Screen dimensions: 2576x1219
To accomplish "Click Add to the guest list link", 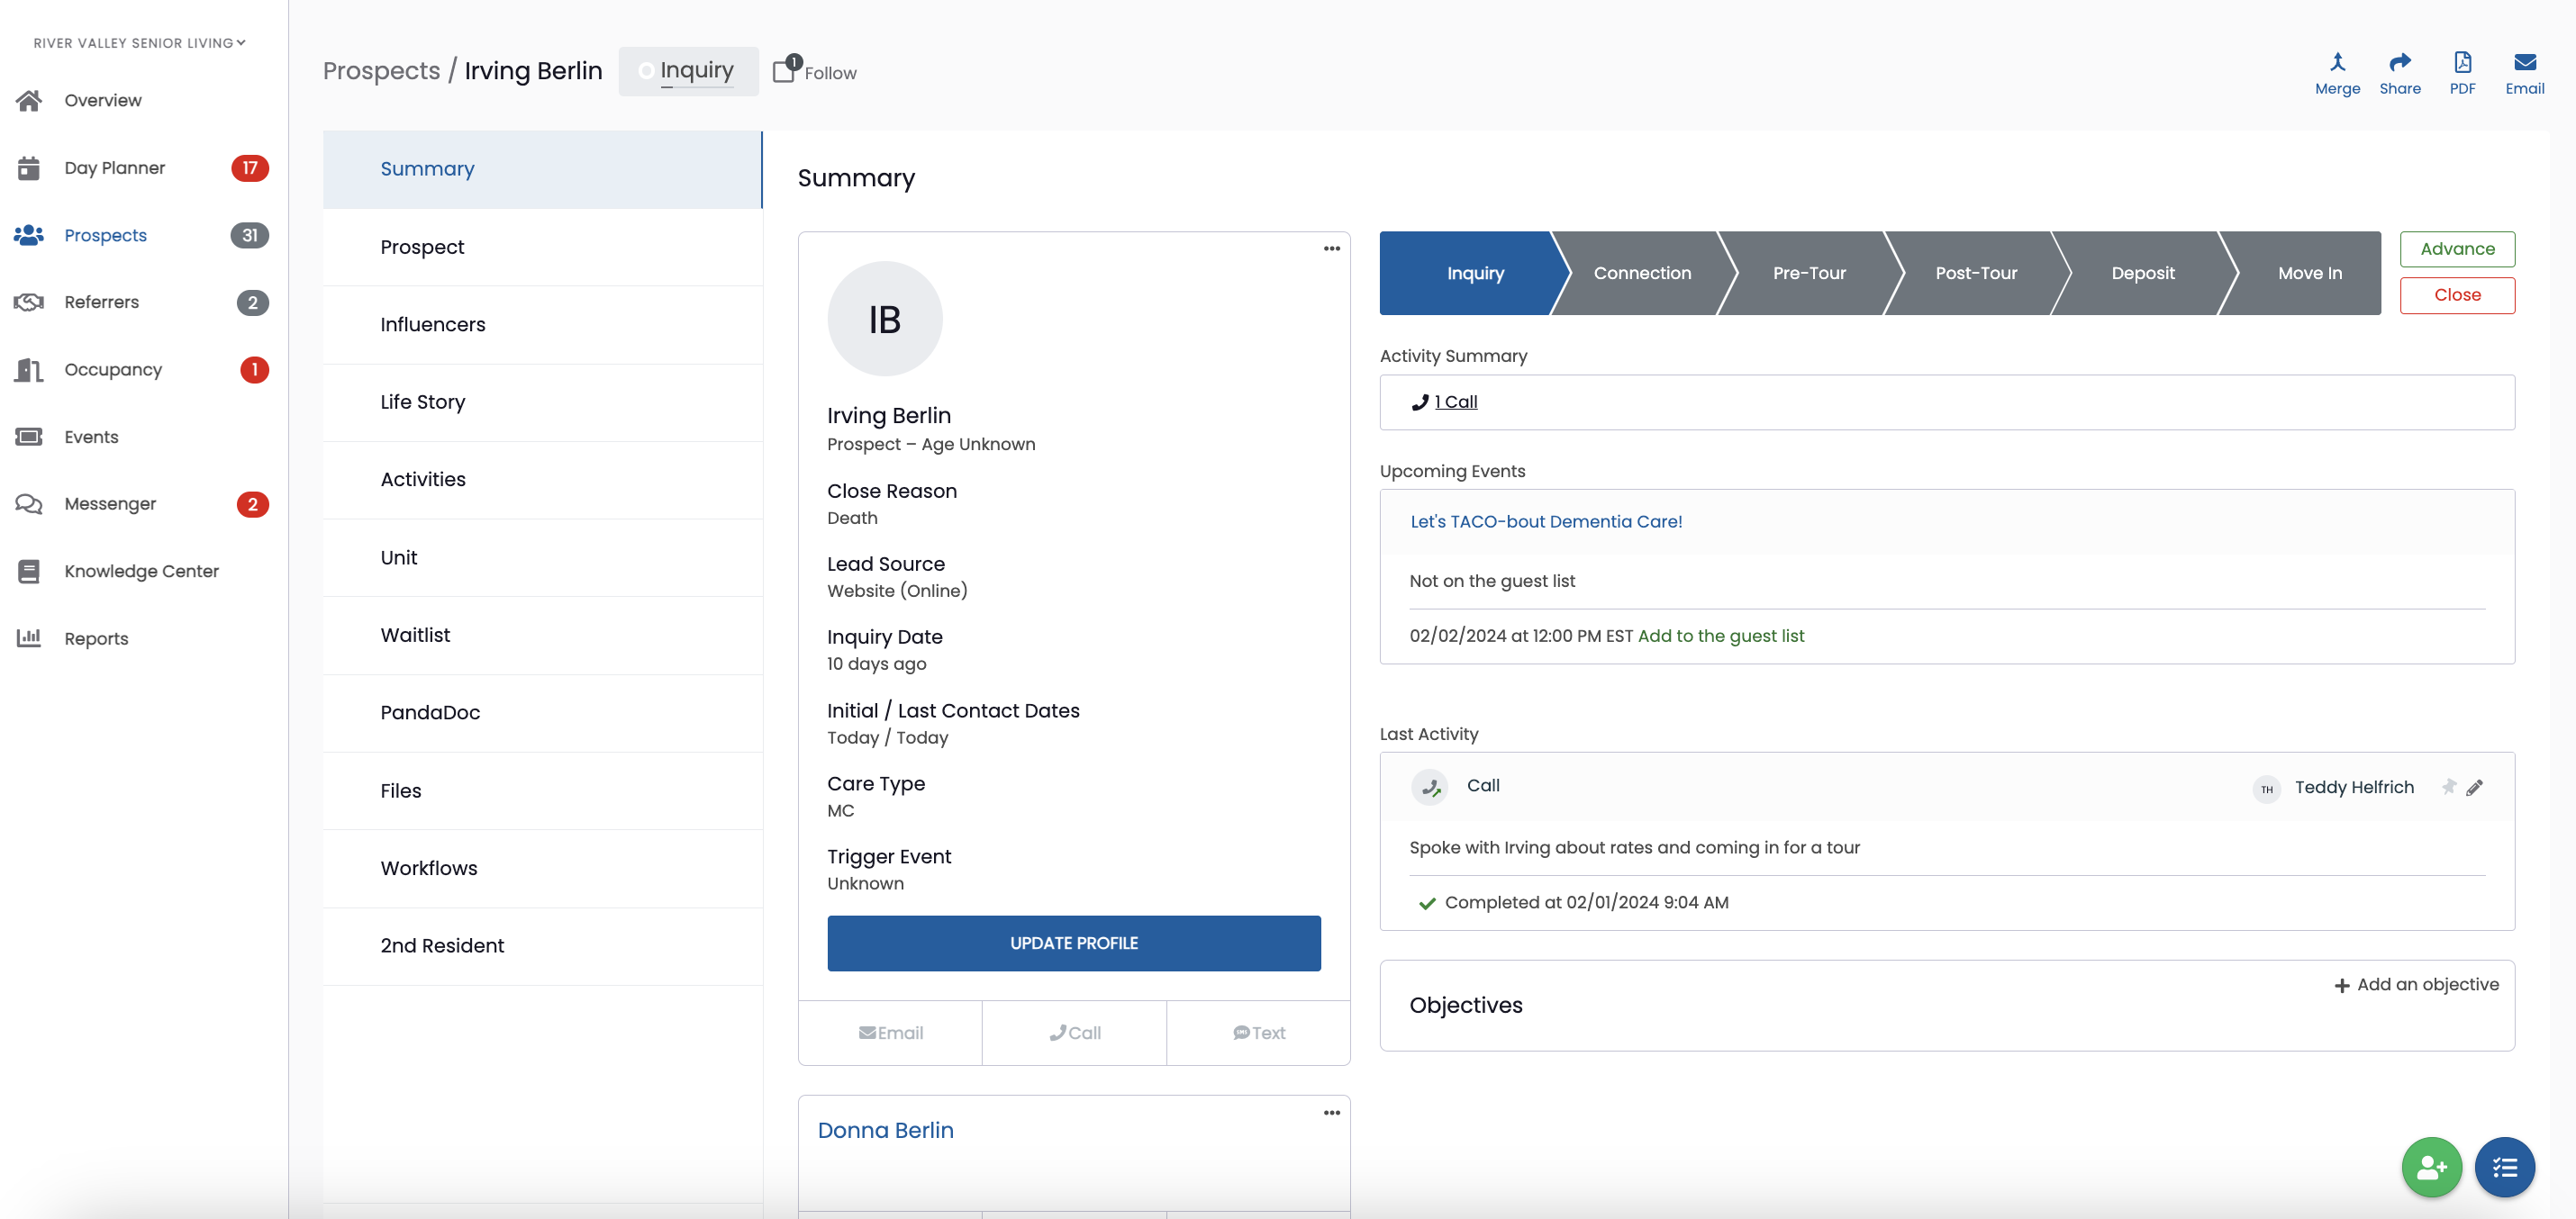I will [x=1720, y=637].
